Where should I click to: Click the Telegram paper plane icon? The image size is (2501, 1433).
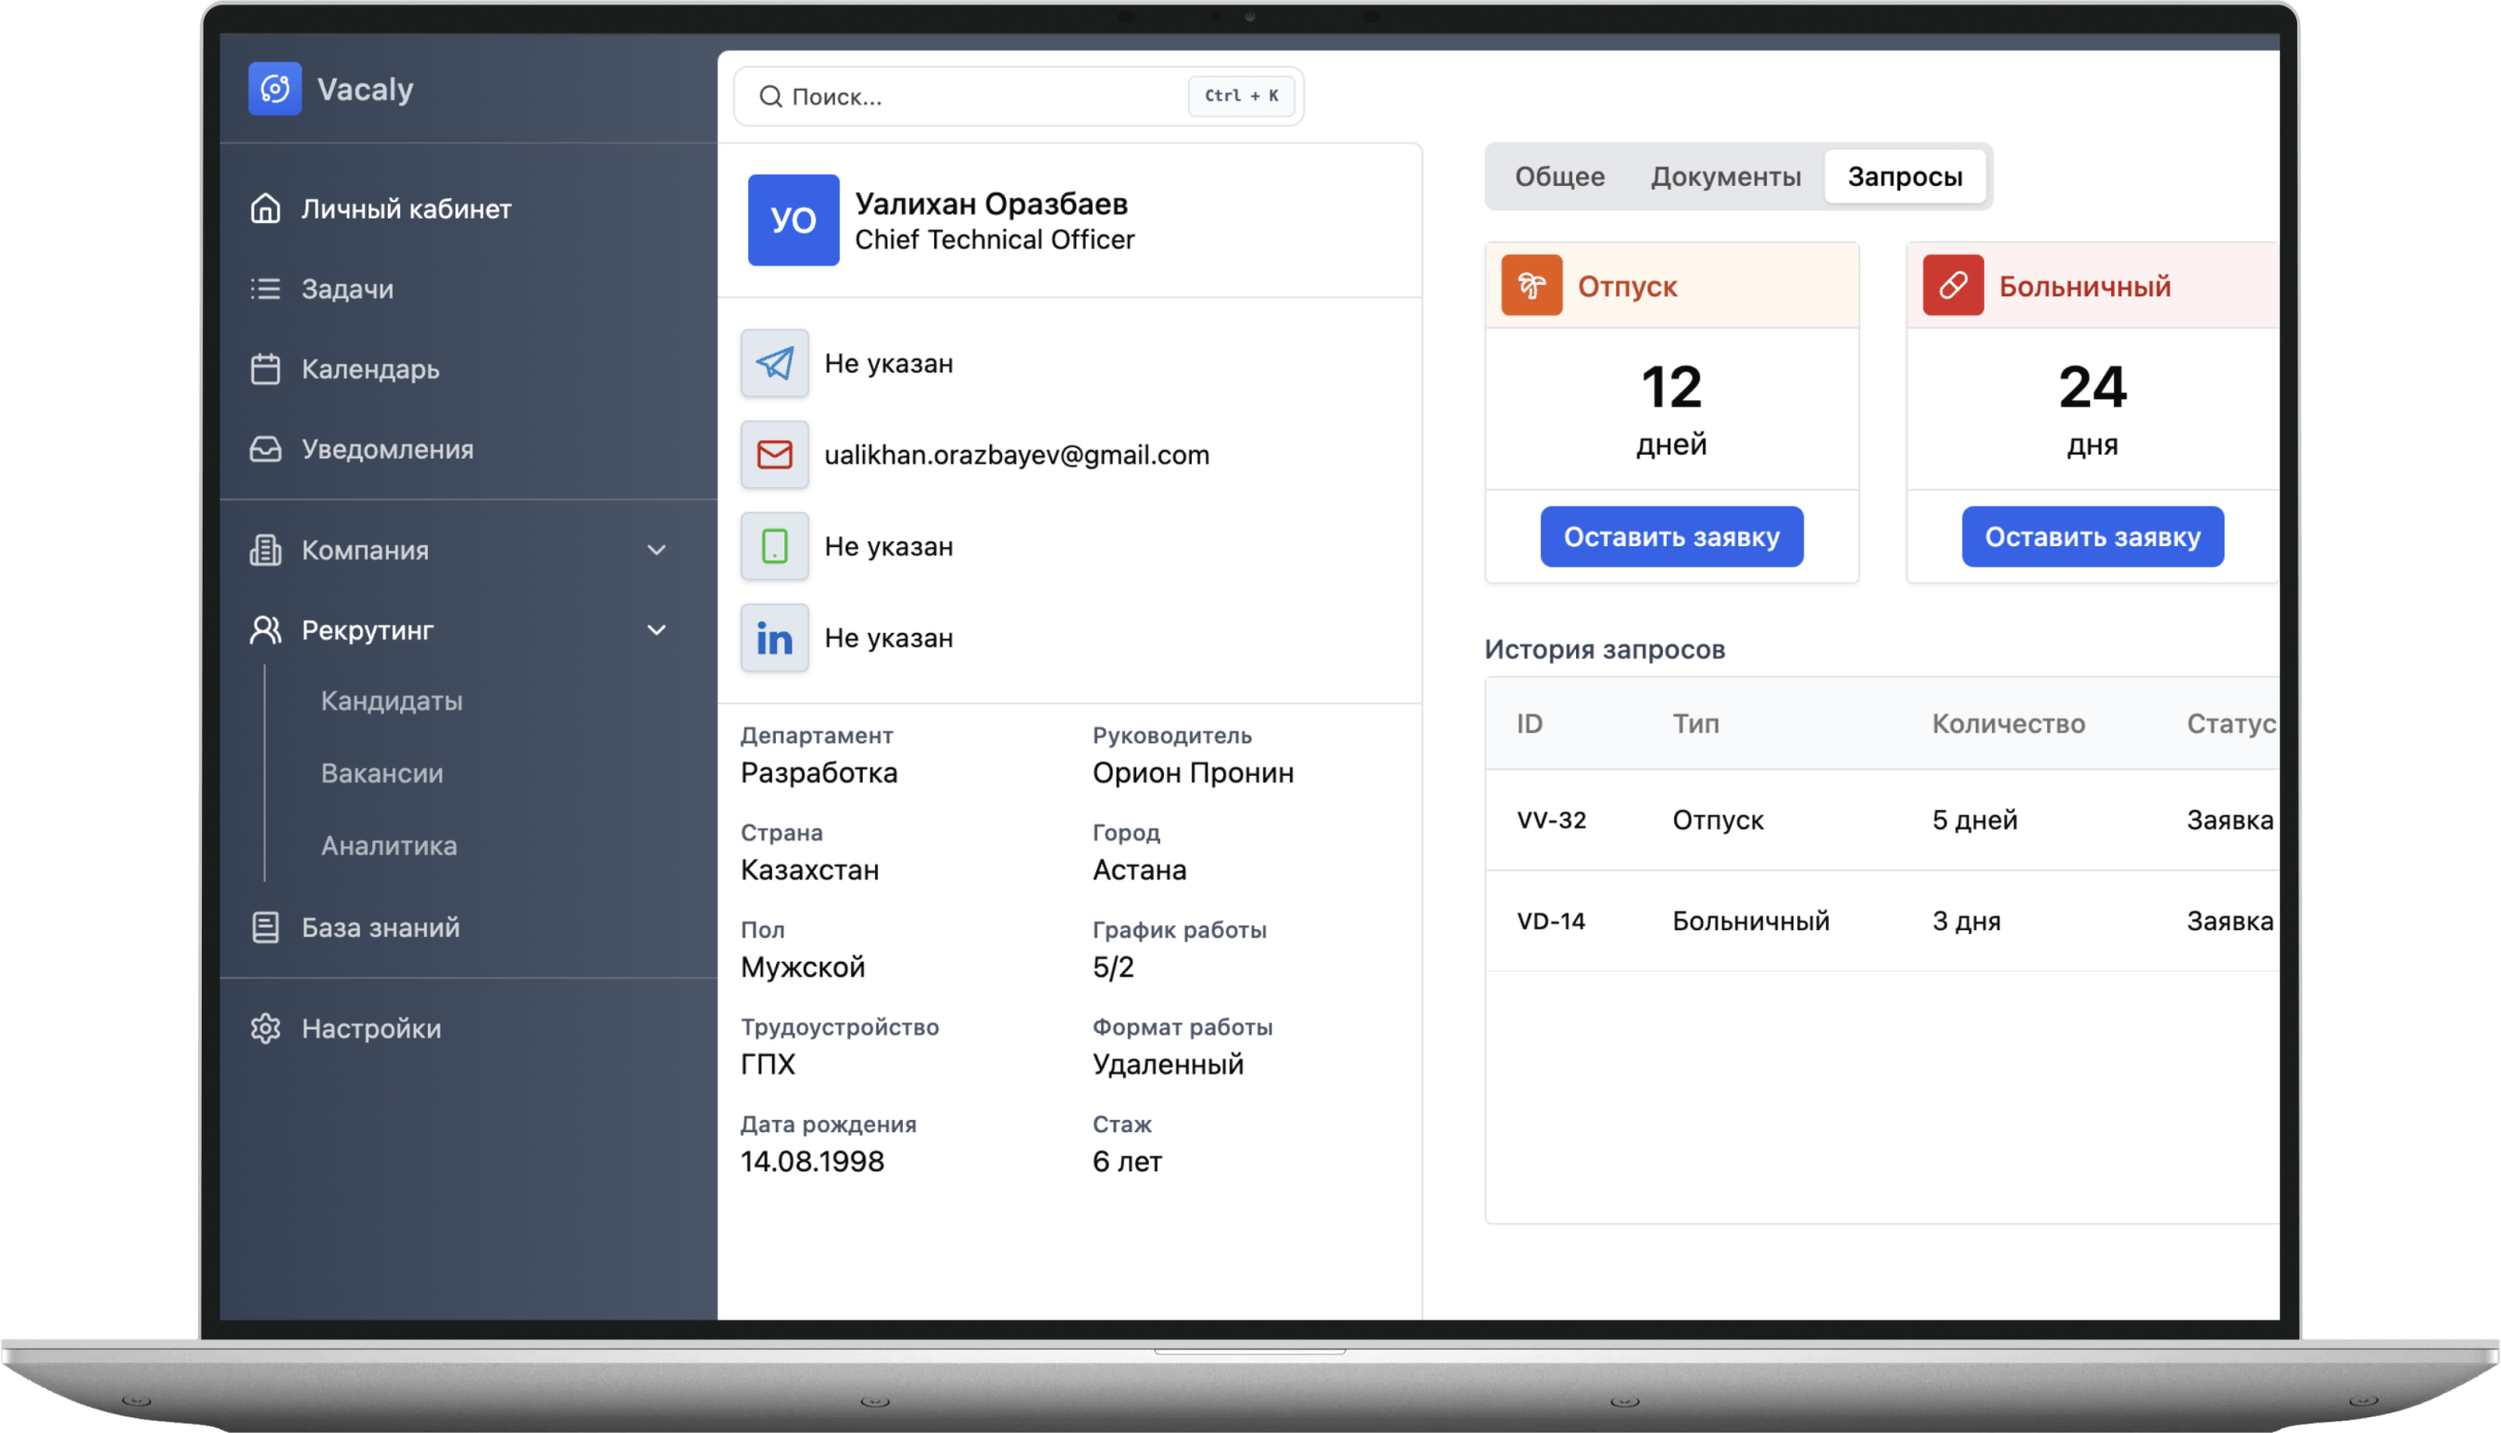pyautogui.click(x=775, y=363)
